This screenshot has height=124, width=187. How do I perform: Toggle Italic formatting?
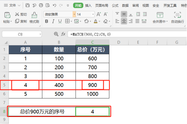pos(53,21)
